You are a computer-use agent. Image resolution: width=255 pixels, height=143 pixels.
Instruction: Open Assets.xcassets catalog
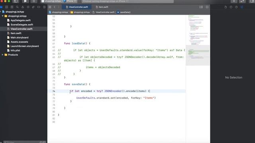click(19, 42)
